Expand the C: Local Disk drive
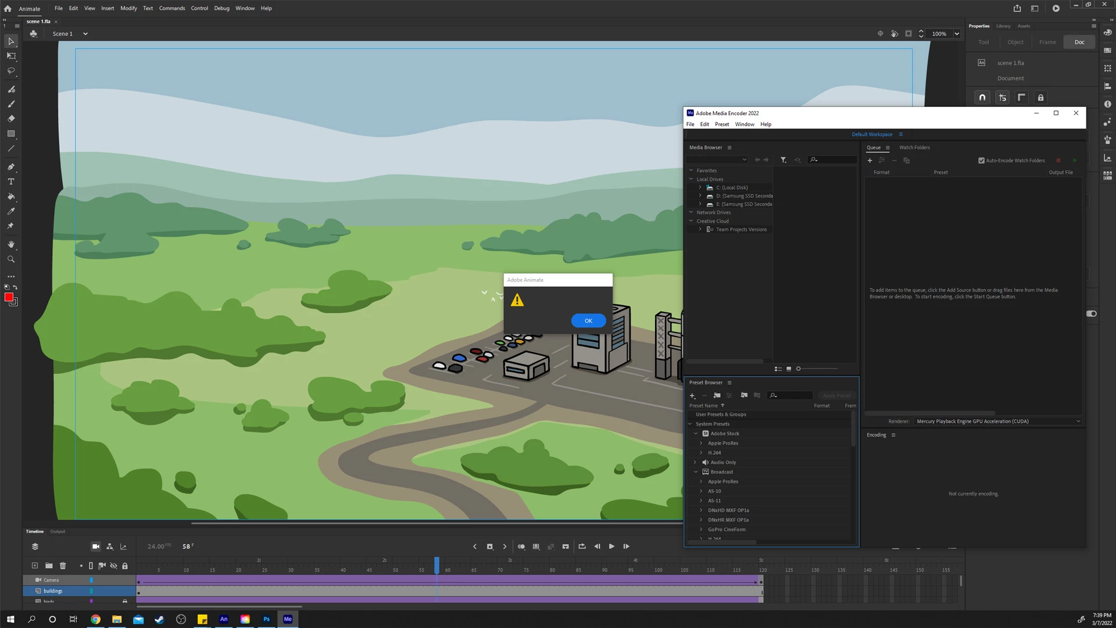1116x628 pixels. 700,188
